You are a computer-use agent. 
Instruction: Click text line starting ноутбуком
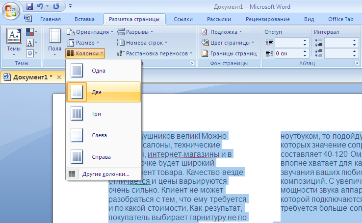pos(321,136)
